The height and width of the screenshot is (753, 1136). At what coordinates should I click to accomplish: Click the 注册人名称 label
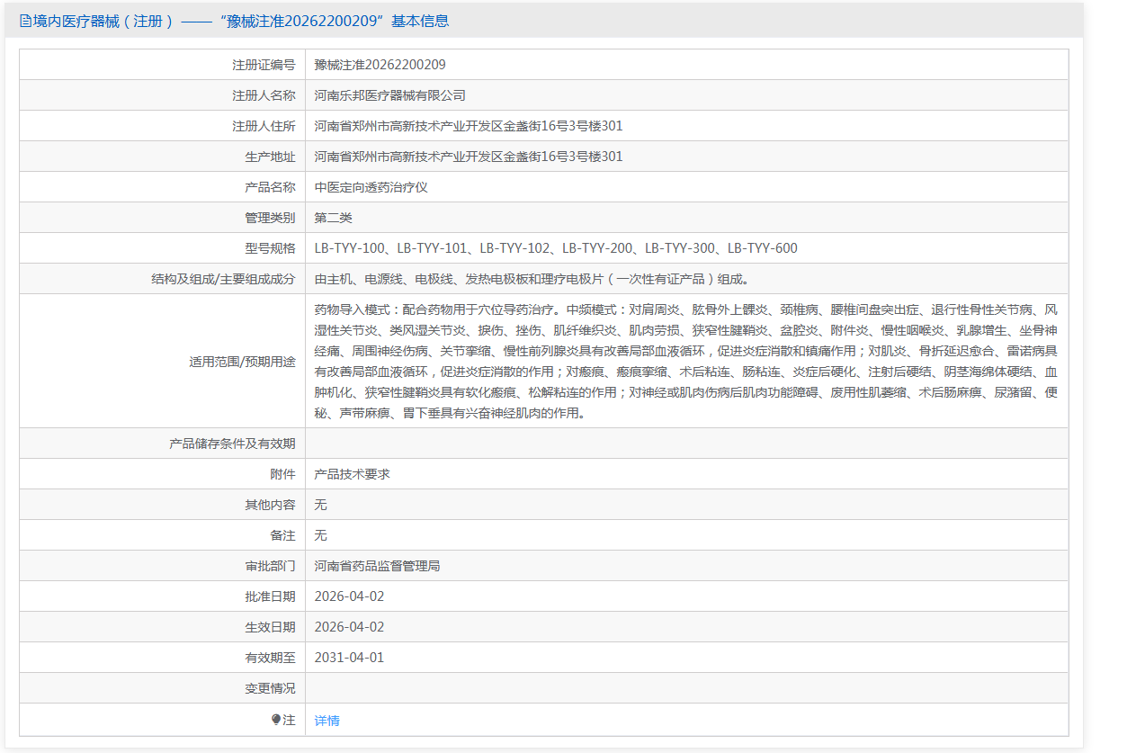point(264,95)
